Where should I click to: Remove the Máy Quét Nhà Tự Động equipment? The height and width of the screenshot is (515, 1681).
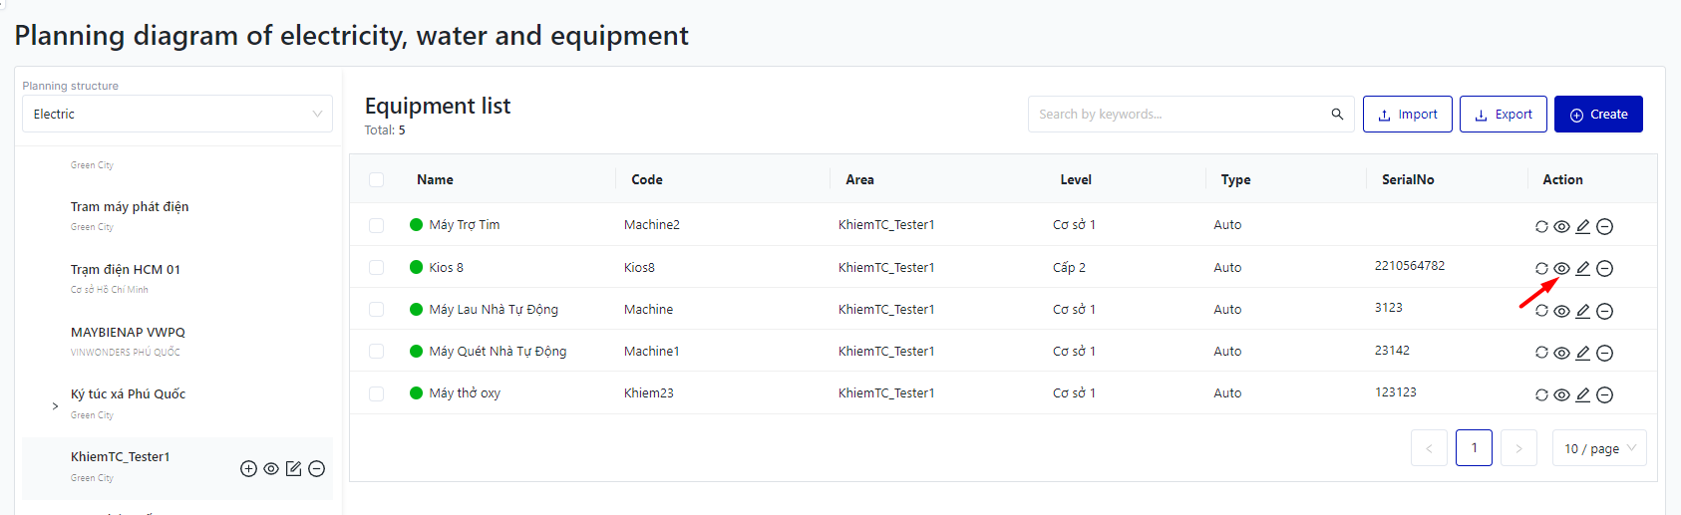tap(1604, 353)
